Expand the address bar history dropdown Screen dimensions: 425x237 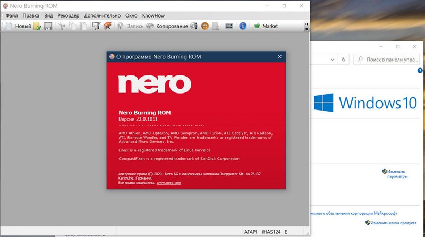331,60
